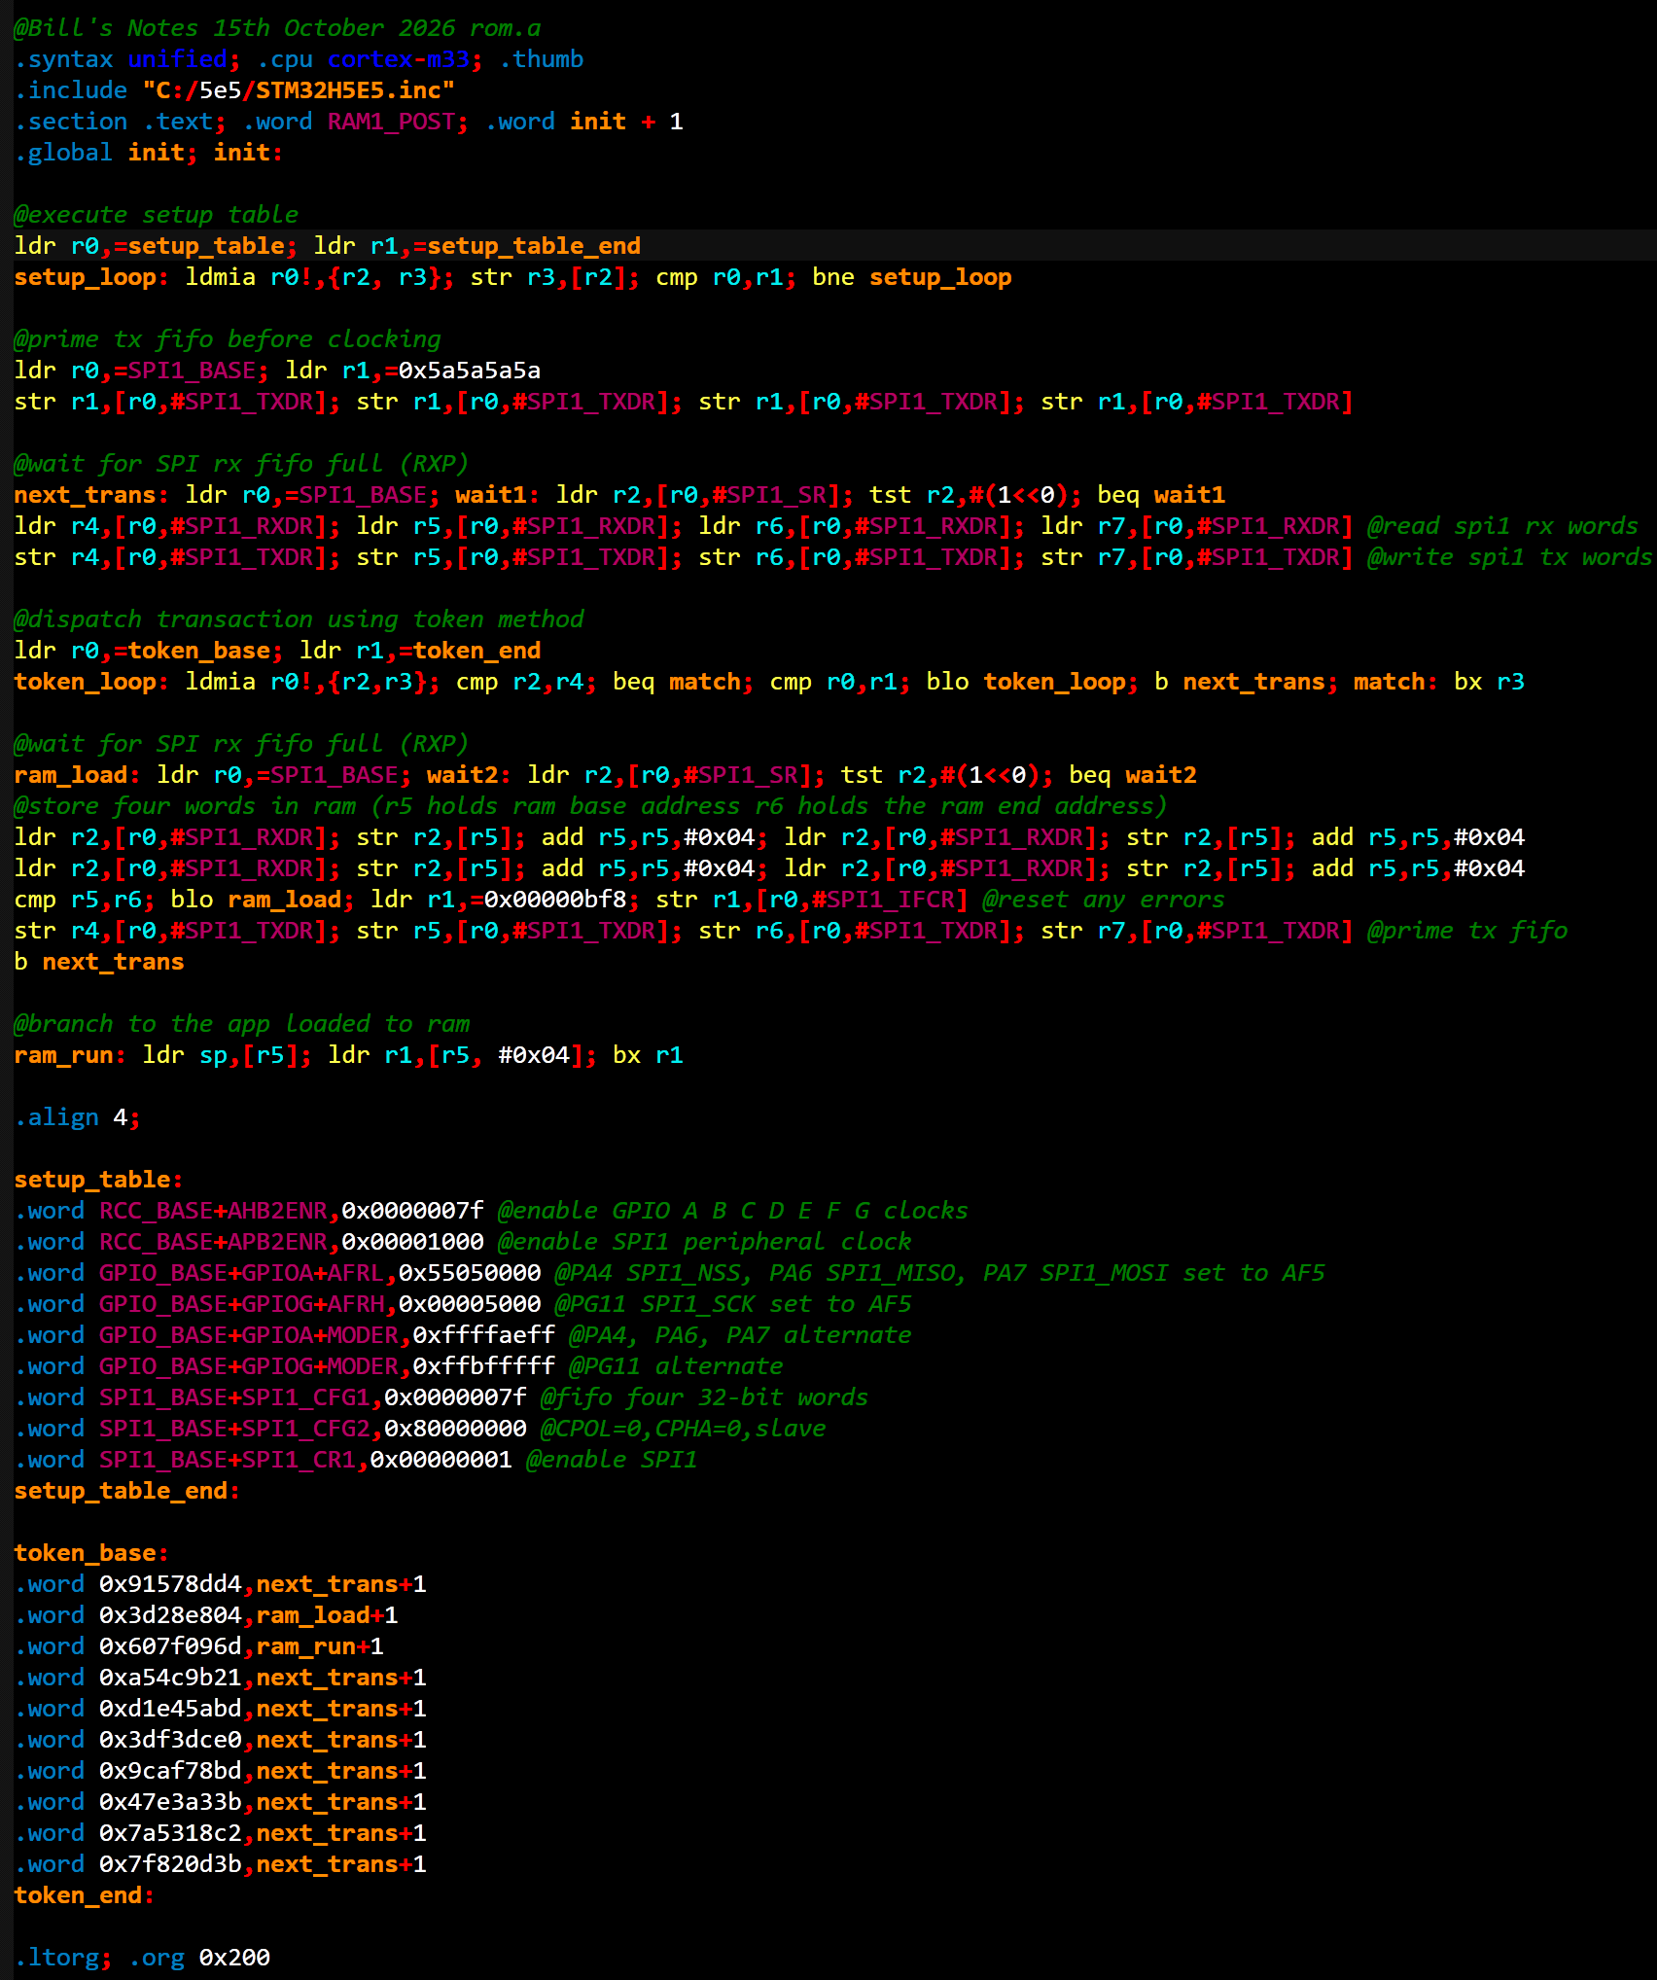Image resolution: width=1657 pixels, height=1980 pixels.
Task: Click the "@prime tx fifo before clocking" comment
Action: tap(228, 339)
